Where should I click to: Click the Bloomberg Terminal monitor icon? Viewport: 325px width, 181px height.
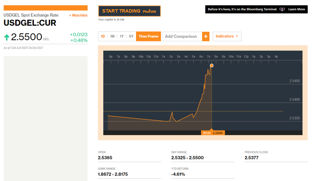click(x=282, y=9)
